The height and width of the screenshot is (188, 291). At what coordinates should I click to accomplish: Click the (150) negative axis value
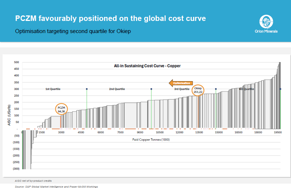point(16,149)
